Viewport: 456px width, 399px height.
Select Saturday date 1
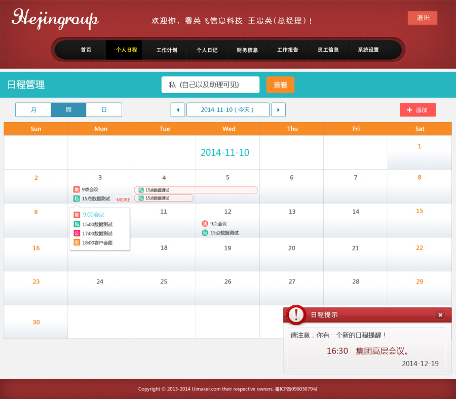coord(420,146)
